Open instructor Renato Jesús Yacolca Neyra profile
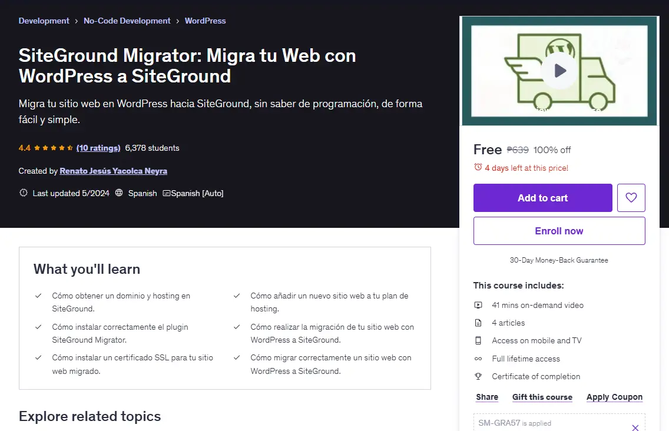The height and width of the screenshot is (431, 669). click(114, 171)
